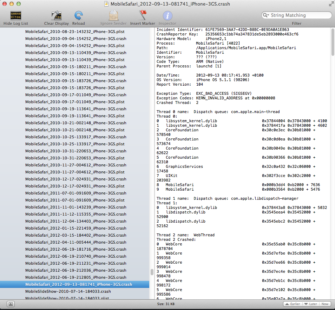Select MobileSafari_2011-12-04-134403_iPhone-3GS.crash
335x310 pixels.
click(75, 221)
